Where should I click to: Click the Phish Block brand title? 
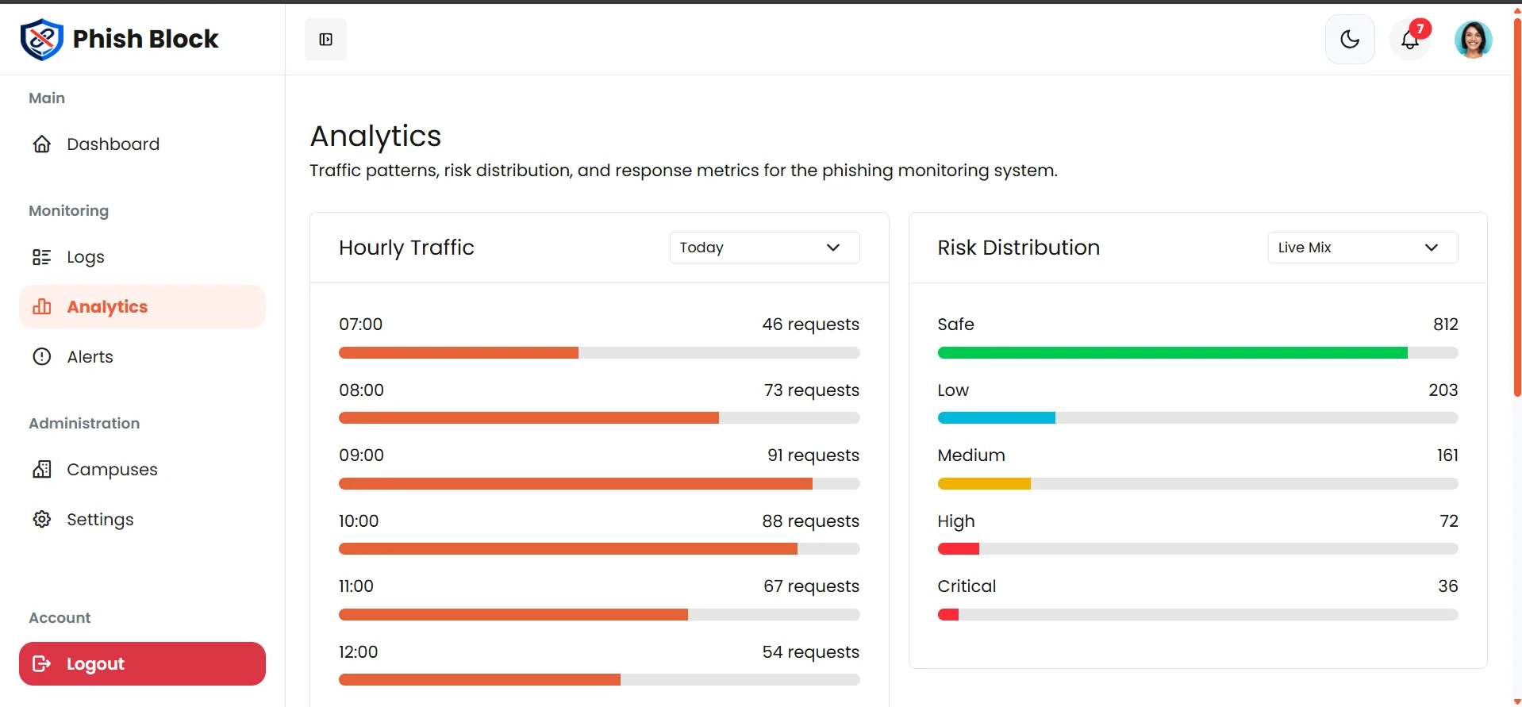145,39
